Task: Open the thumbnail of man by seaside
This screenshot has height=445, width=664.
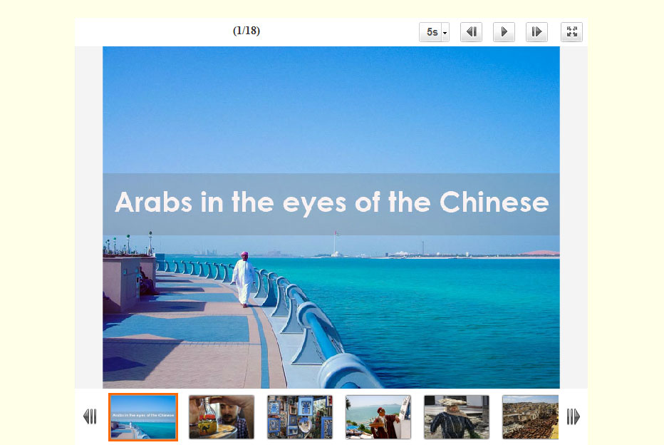Action: [x=378, y=417]
